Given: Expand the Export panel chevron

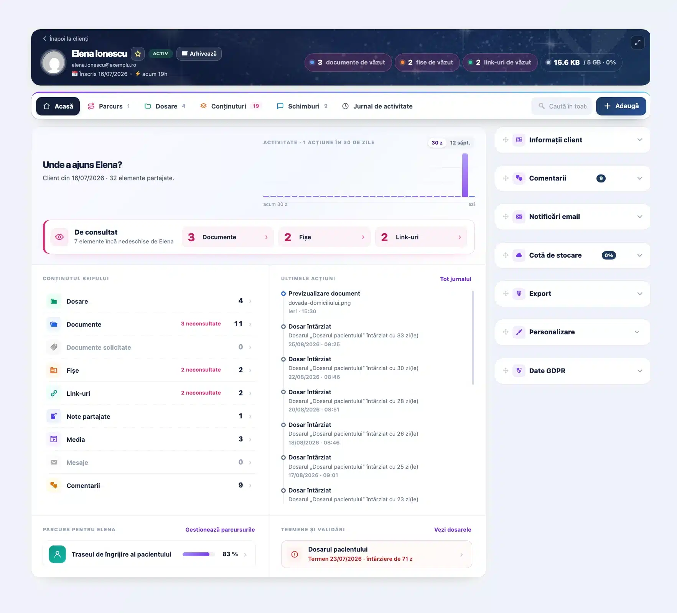Looking at the screenshot, I should click(639, 294).
